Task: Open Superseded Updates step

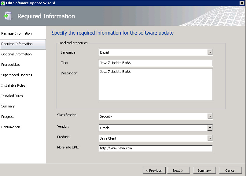Action: [x=17, y=75]
